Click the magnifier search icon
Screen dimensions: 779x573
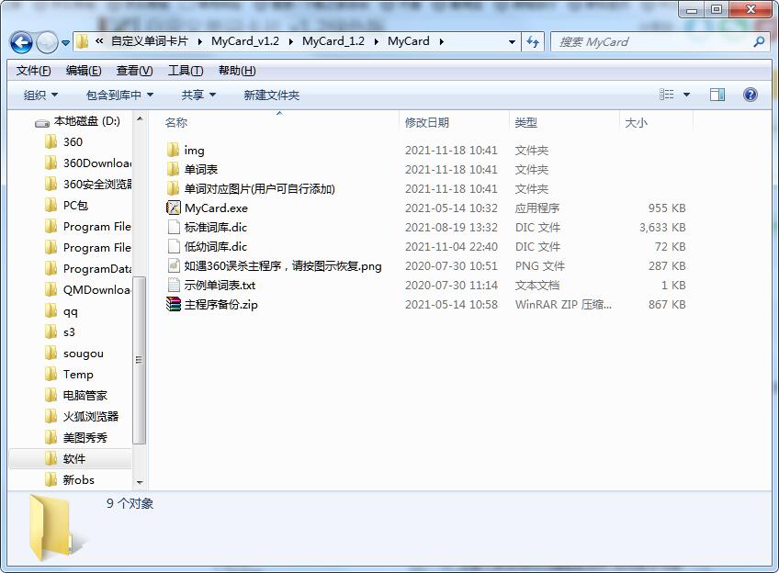(759, 41)
